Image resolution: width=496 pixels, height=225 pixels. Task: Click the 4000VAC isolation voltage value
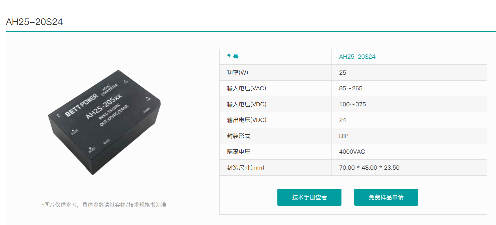352,152
